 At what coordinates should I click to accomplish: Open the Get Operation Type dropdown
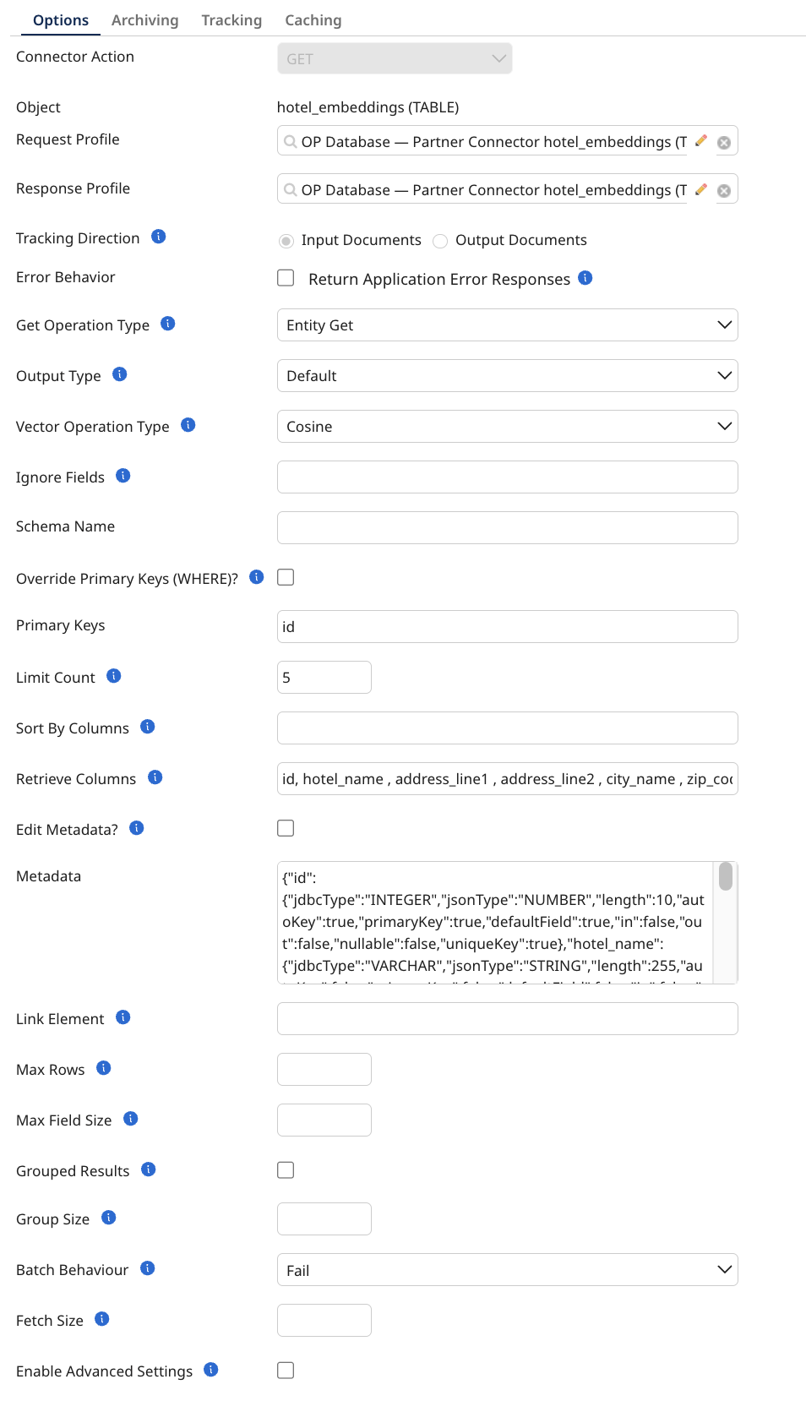pyautogui.click(x=507, y=325)
